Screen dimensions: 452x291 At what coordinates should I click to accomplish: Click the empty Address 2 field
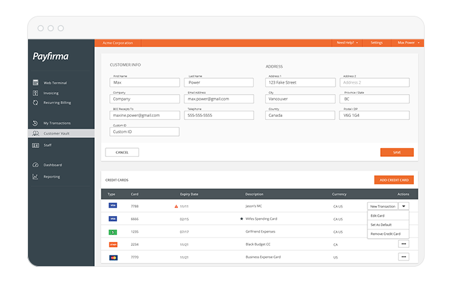tap(374, 83)
